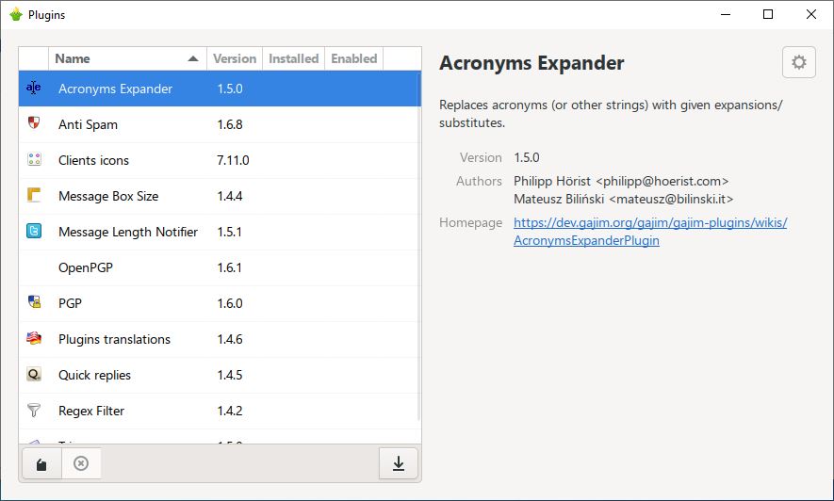Maximize the Plugins window
Viewport: 834px width, 501px height.
click(768, 14)
